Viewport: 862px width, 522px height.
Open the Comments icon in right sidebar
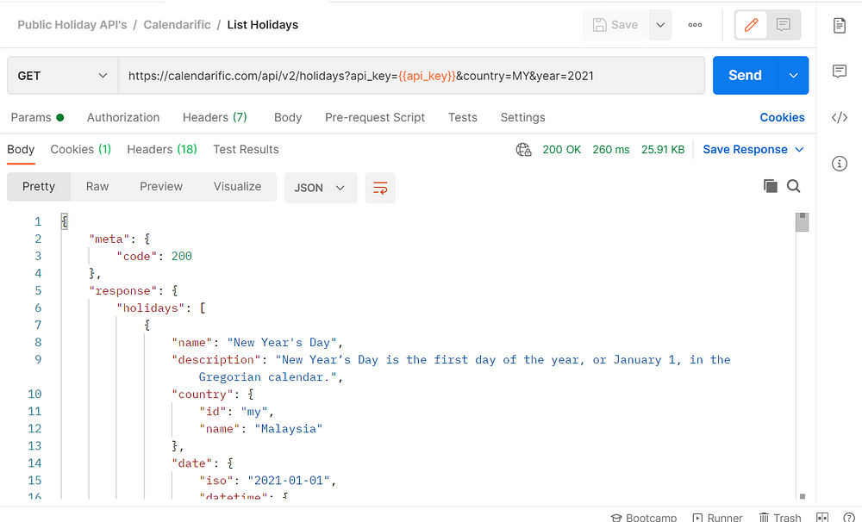[839, 71]
